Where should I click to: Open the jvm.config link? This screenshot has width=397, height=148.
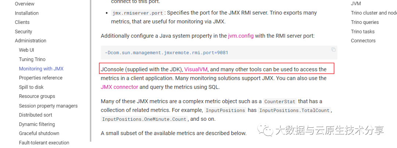pos(241,36)
